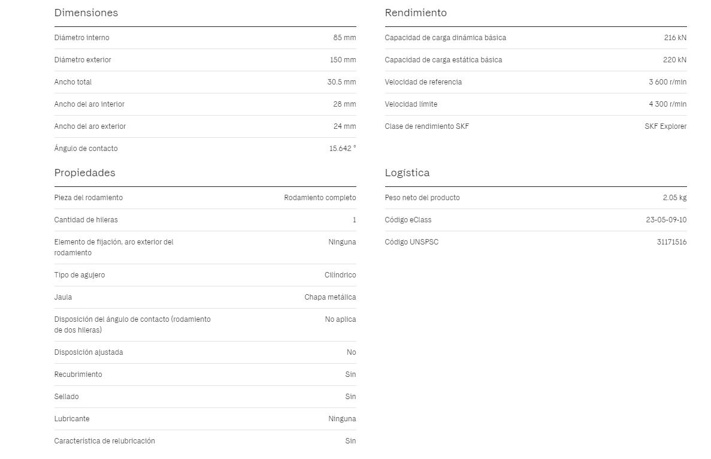Click the Velocidad de referencia 3 600 r/min value
The height and width of the screenshot is (459, 711).
coord(667,82)
